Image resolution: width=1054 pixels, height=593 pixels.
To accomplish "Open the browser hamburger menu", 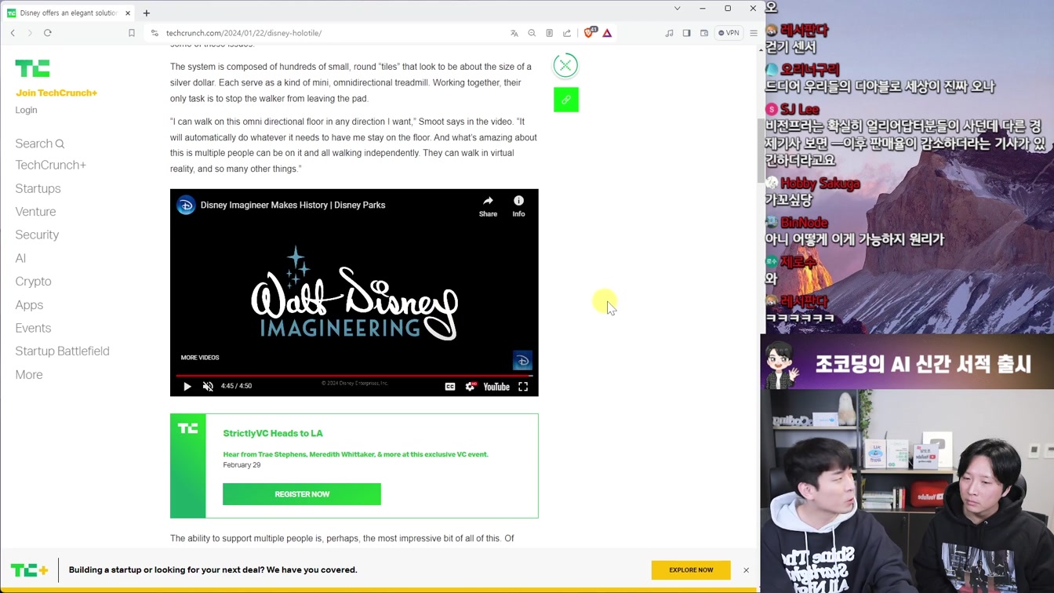I will (754, 33).
